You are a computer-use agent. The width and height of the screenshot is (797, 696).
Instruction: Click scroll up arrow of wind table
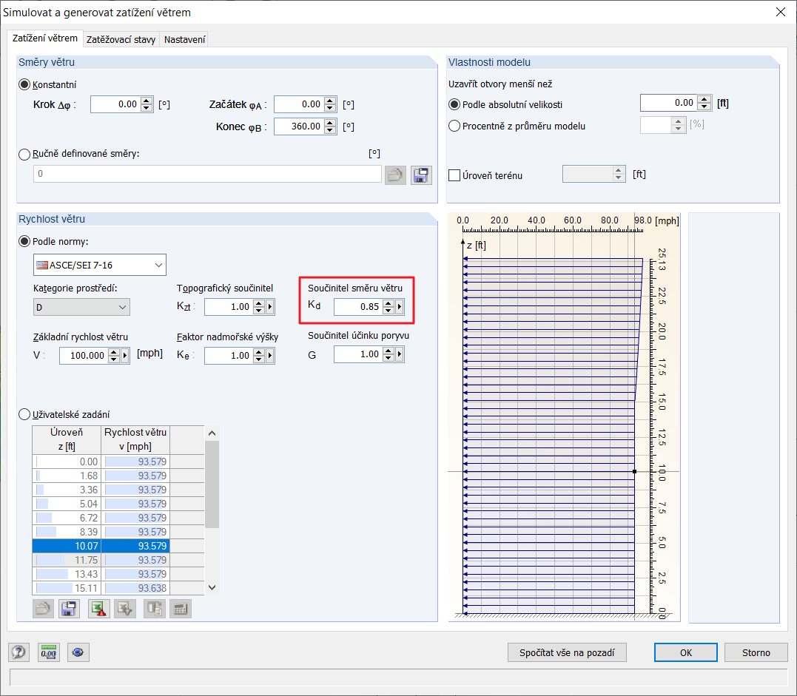point(212,433)
